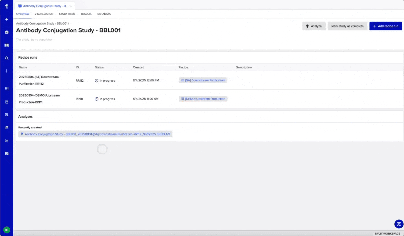The image size is (404, 236).
Task: Open the [SA] Downstream Purification recipe link
Action: tap(203, 80)
